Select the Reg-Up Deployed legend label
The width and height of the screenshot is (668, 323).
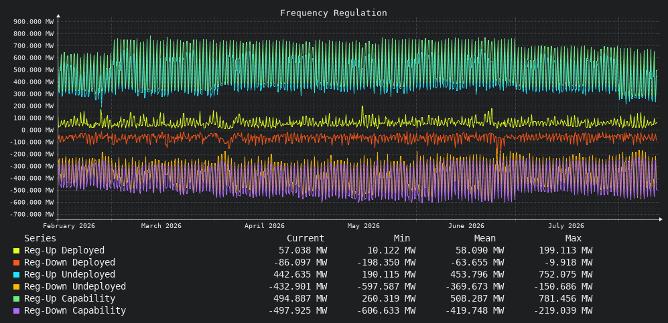click(x=64, y=251)
